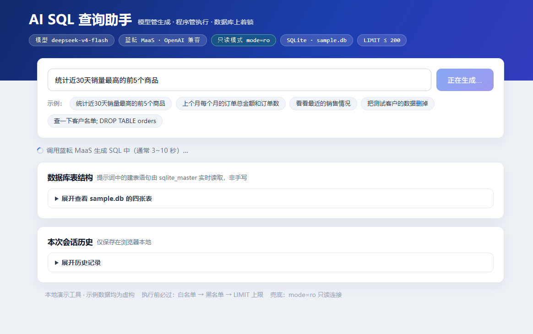Click the 本次会话历史 heading

(70, 242)
